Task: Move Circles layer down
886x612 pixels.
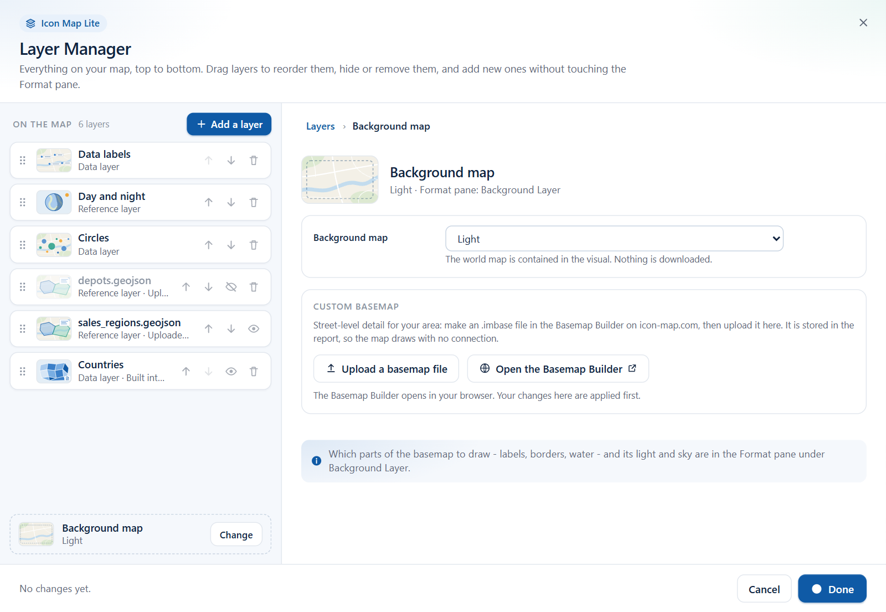Action: (231, 245)
